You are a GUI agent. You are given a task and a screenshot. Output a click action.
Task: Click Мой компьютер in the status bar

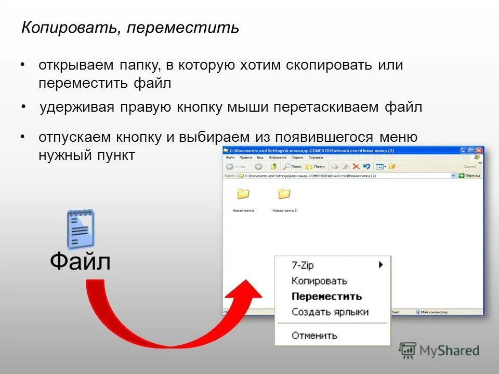click(431, 312)
